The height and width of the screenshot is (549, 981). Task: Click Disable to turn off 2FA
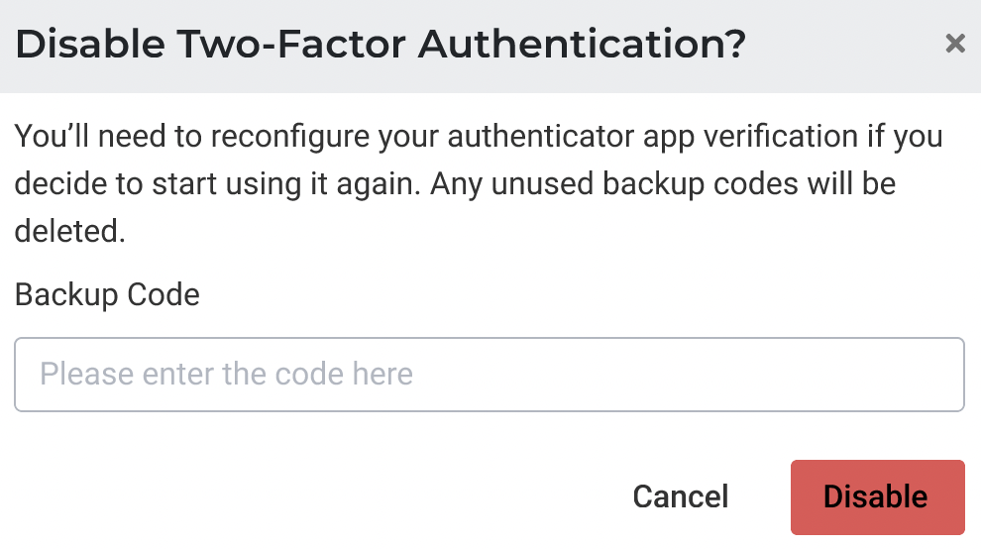click(x=877, y=497)
